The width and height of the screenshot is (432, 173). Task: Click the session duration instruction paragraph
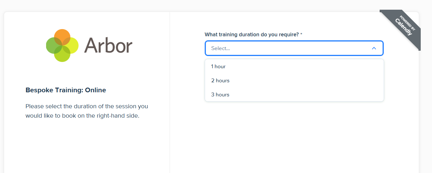pos(87,111)
